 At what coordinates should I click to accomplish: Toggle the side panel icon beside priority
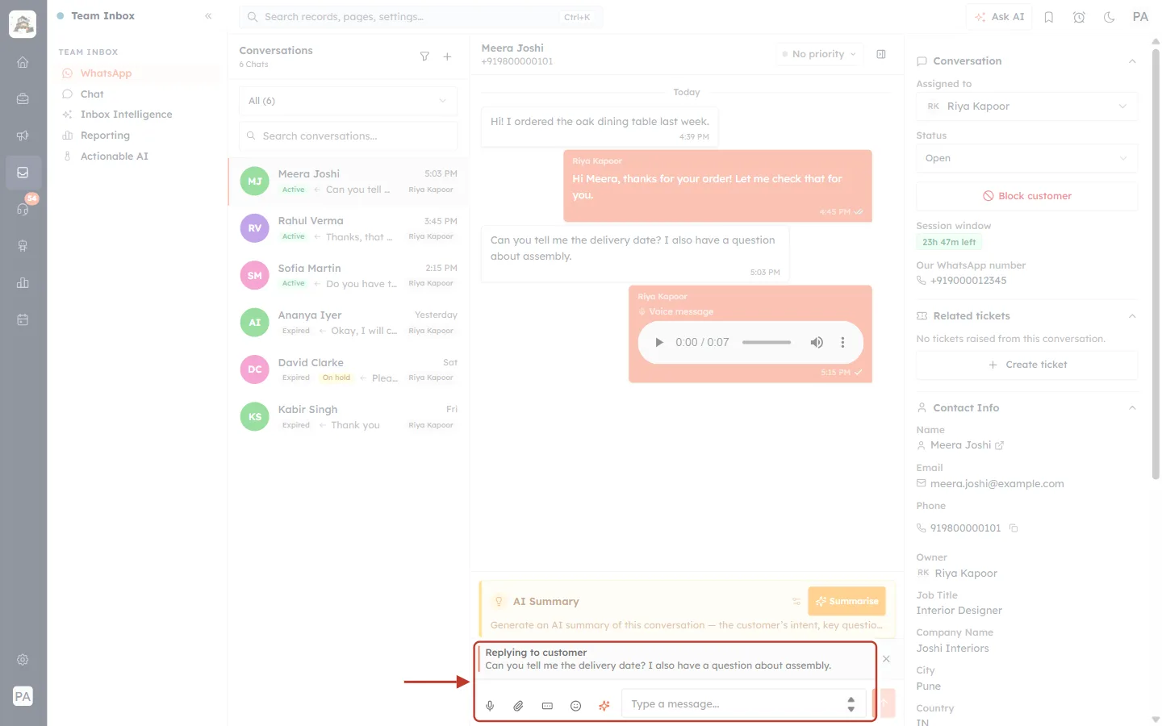click(x=881, y=54)
